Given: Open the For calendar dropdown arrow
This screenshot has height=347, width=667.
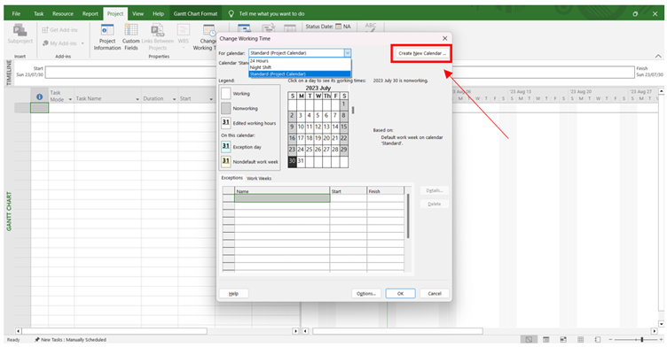Looking at the screenshot, I should [348, 53].
